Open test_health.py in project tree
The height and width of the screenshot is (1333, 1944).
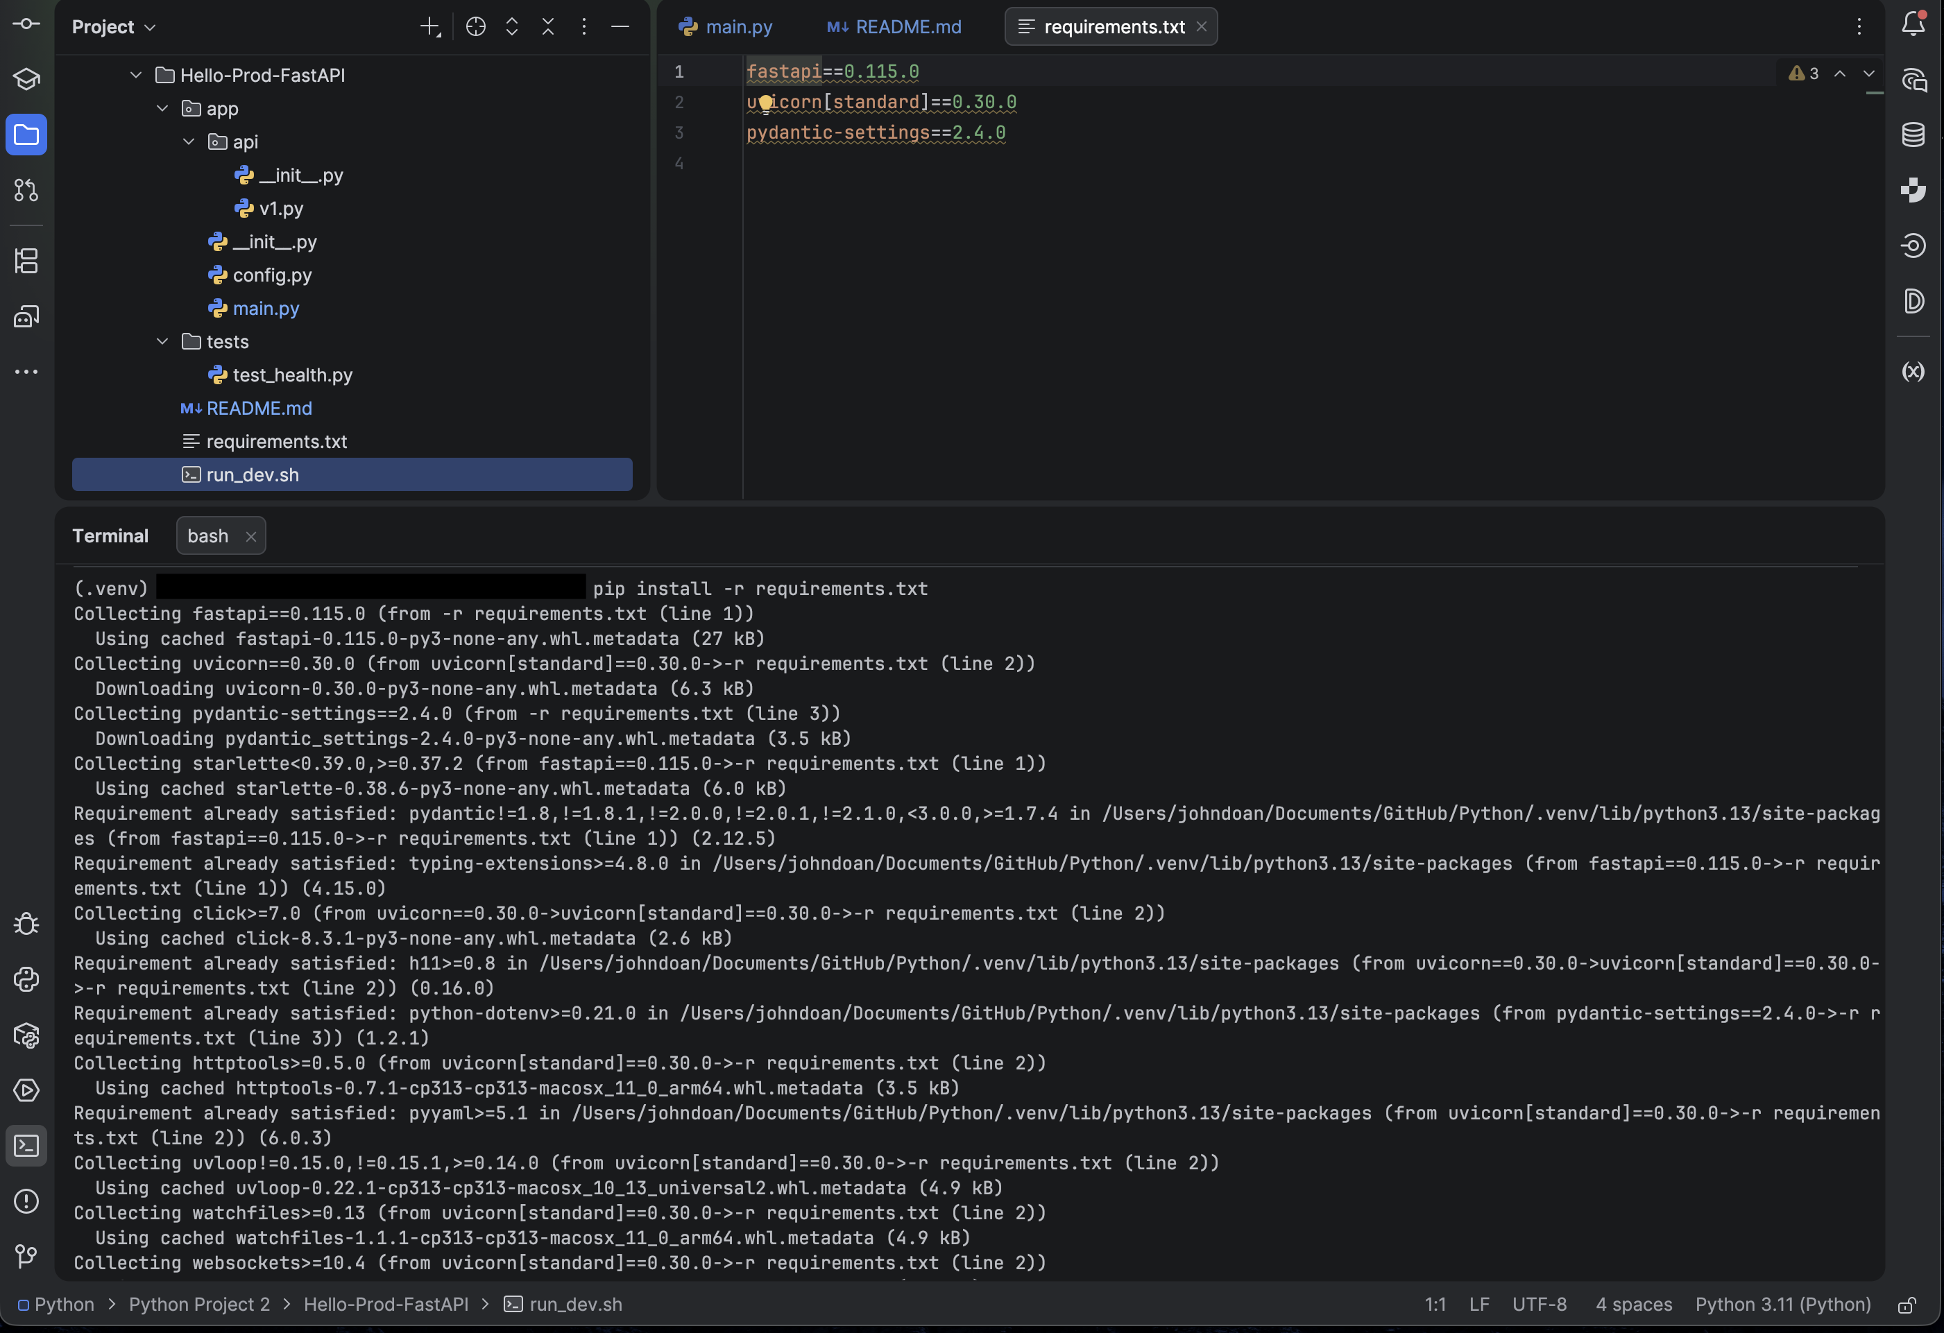(x=292, y=375)
